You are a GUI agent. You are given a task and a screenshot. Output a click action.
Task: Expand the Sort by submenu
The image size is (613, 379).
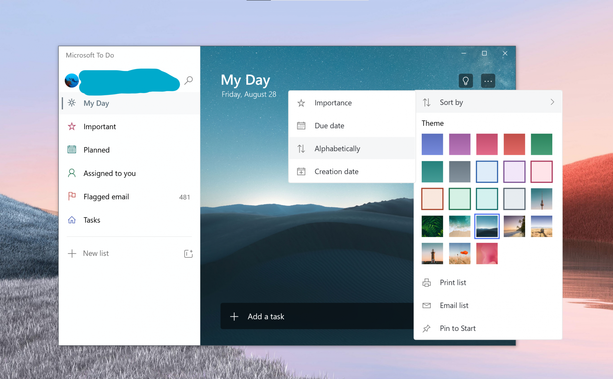[x=451, y=102]
